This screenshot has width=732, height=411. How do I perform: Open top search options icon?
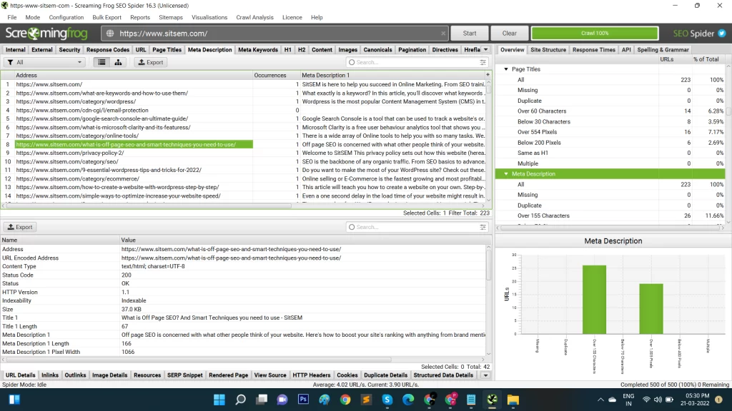point(483,62)
